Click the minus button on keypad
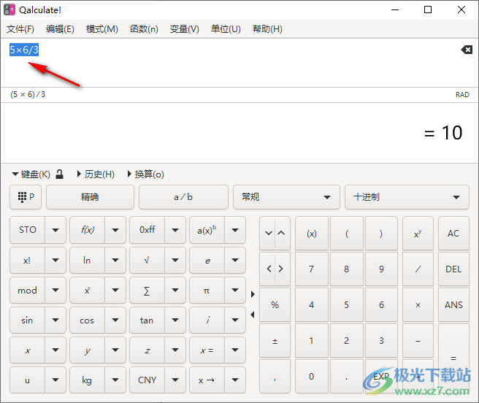The height and width of the screenshot is (403, 479). [418, 340]
